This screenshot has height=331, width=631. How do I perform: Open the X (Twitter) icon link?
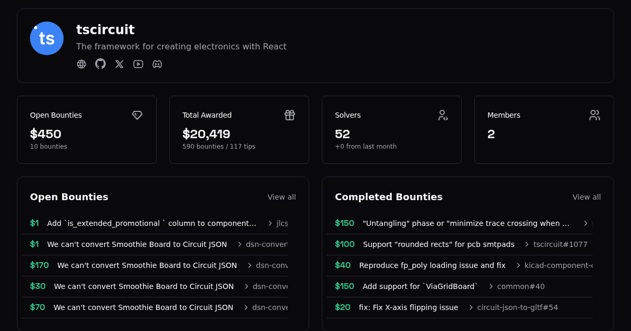point(119,64)
